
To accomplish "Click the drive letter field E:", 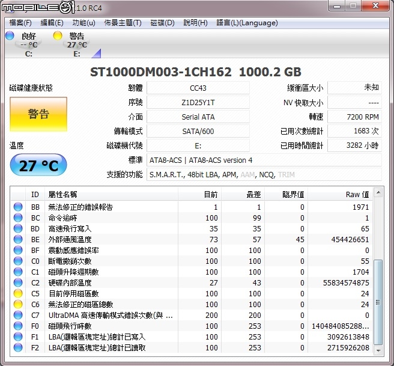I will click(x=198, y=146).
